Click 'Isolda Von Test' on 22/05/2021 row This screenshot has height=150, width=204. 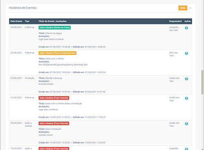point(174,124)
